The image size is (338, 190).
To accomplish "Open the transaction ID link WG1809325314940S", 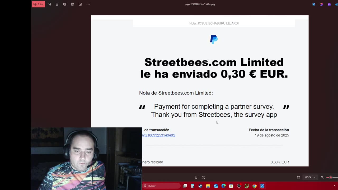I will [158, 135].
